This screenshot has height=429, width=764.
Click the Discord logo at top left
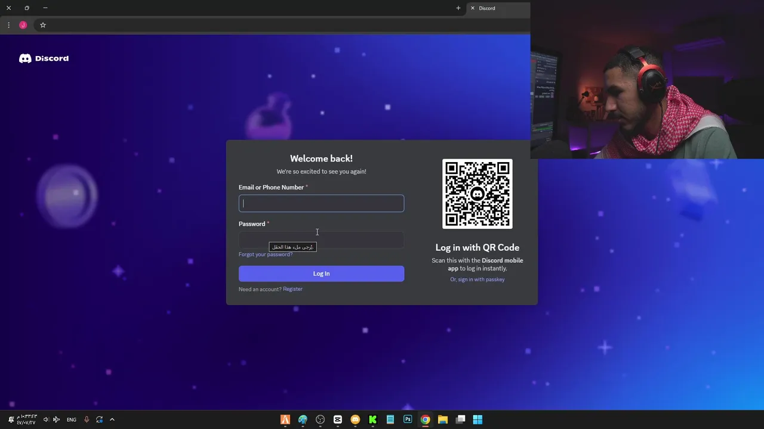coord(44,58)
